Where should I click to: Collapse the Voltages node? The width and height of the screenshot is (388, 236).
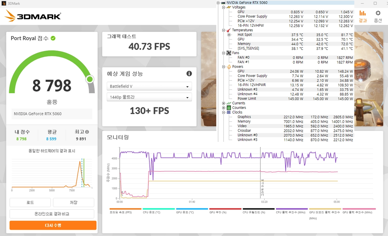(223, 7)
